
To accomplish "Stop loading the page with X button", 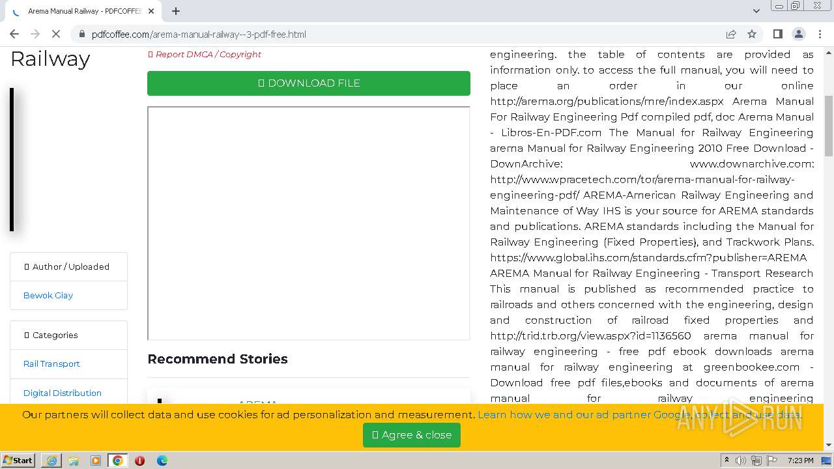I will tap(56, 34).
